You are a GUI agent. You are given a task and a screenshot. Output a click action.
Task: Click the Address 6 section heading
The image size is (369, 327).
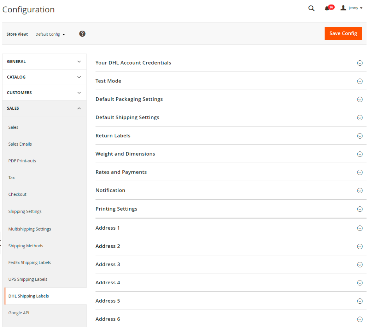(107, 319)
